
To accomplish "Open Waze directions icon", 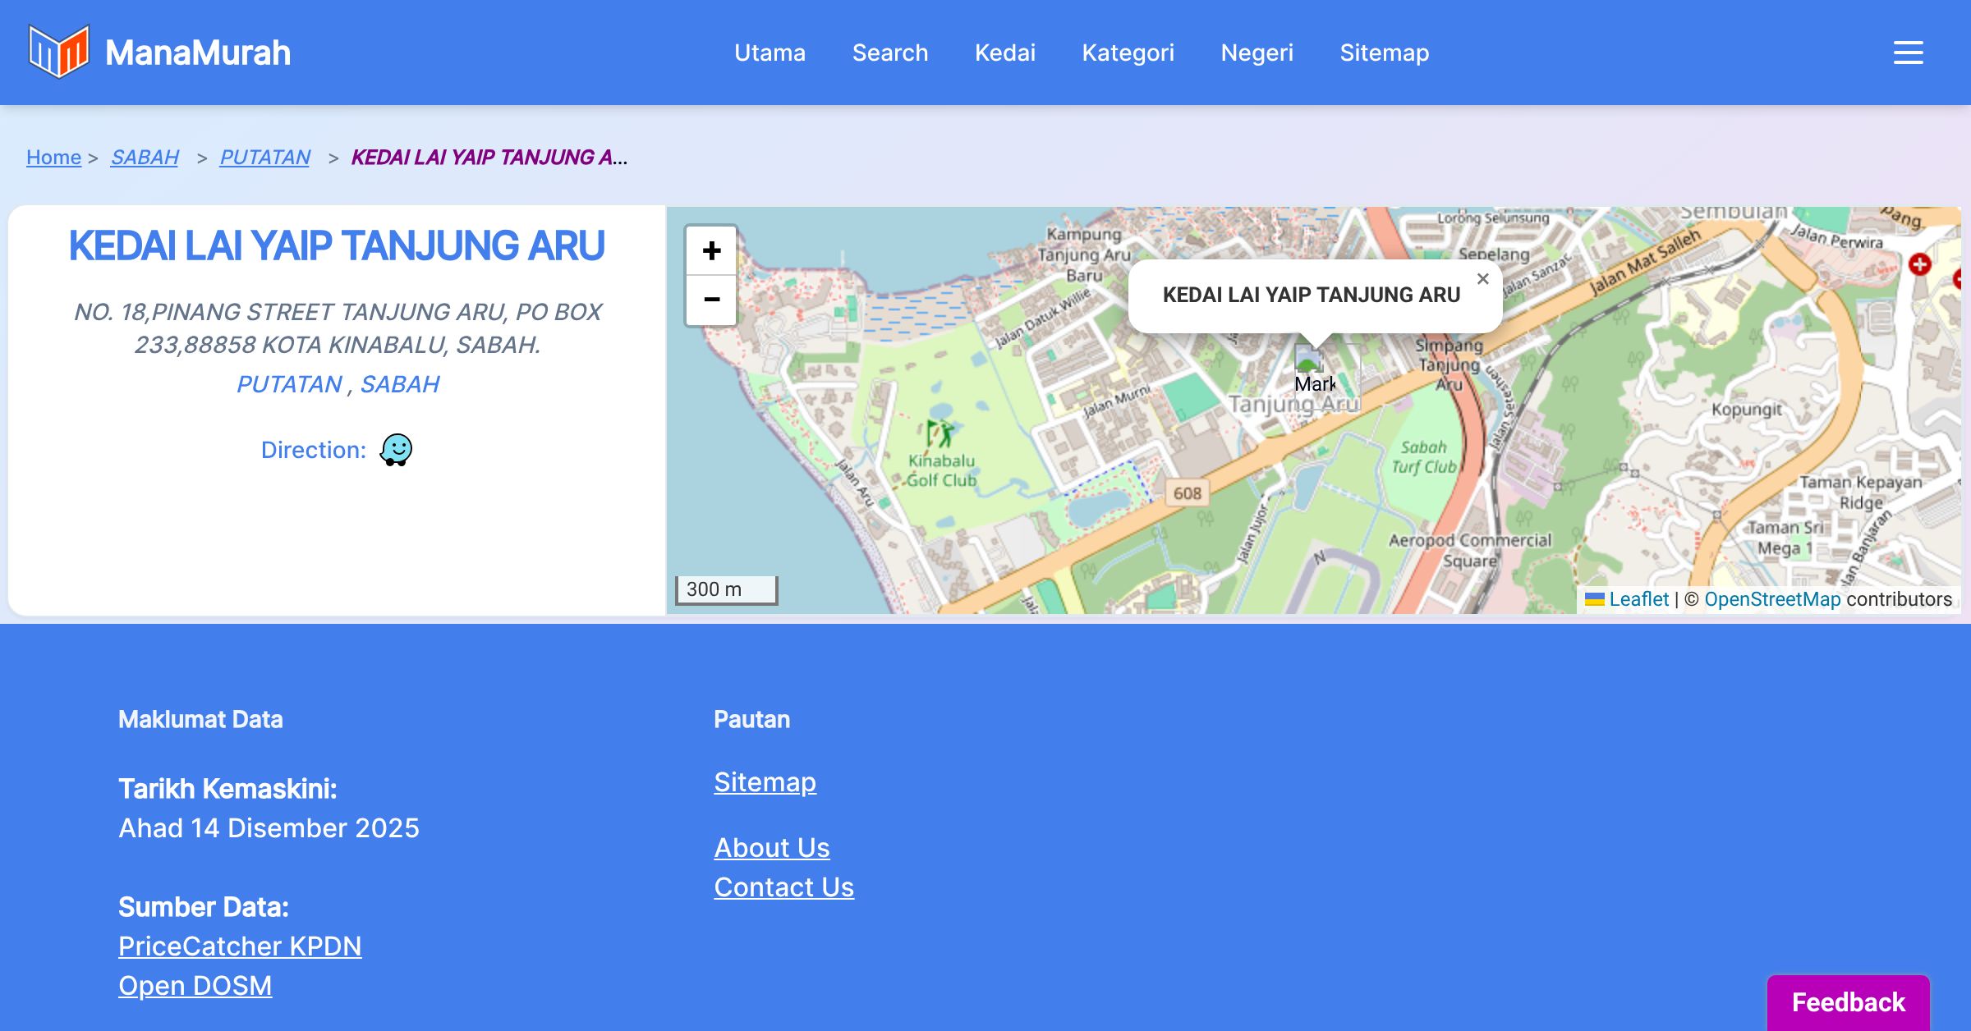I will pos(396,450).
